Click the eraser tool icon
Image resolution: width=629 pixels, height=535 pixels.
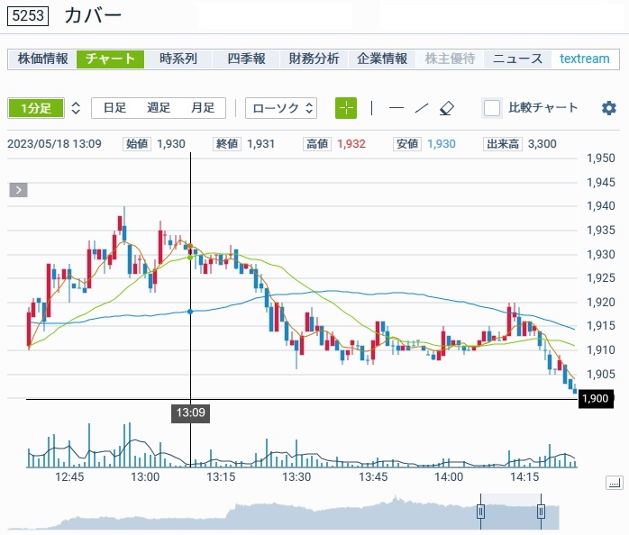coord(447,108)
